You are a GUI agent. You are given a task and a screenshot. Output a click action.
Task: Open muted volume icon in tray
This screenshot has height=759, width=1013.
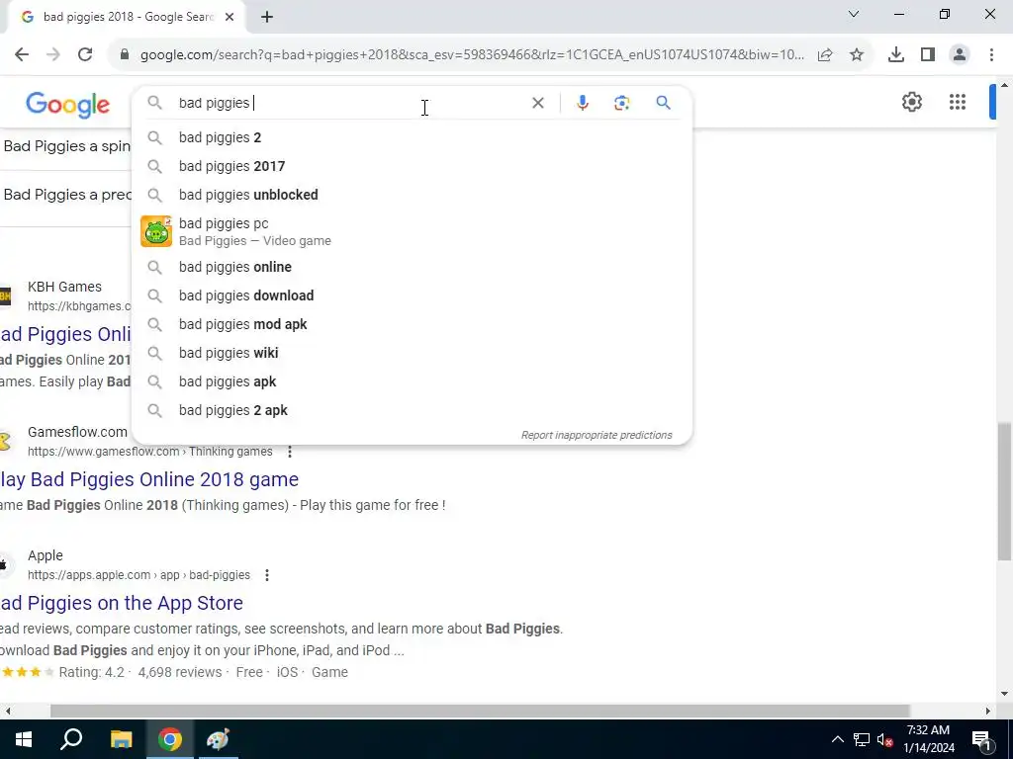(885, 739)
